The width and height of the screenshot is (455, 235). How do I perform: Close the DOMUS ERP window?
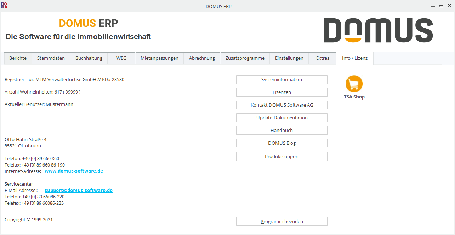tap(449, 6)
